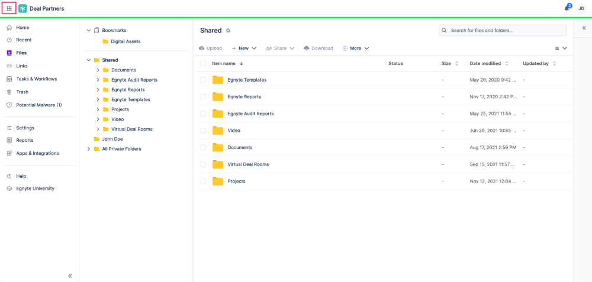Expand the Documents tree node

98,70
